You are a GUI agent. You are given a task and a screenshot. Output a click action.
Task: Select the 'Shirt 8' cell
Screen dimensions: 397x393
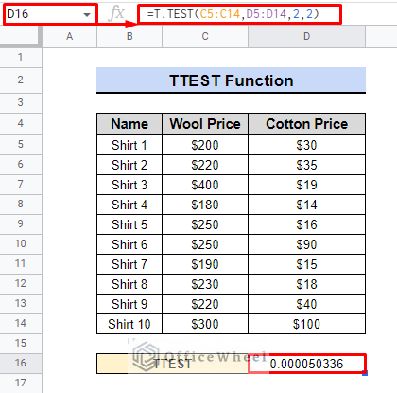point(129,284)
